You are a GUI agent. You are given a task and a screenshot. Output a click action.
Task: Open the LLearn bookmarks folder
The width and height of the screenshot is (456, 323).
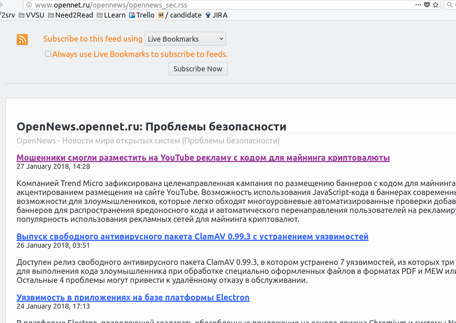click(x=111, y=15)
